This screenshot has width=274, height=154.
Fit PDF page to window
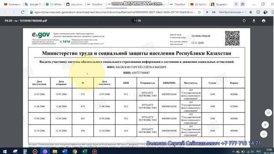click(x=268, y=113)
